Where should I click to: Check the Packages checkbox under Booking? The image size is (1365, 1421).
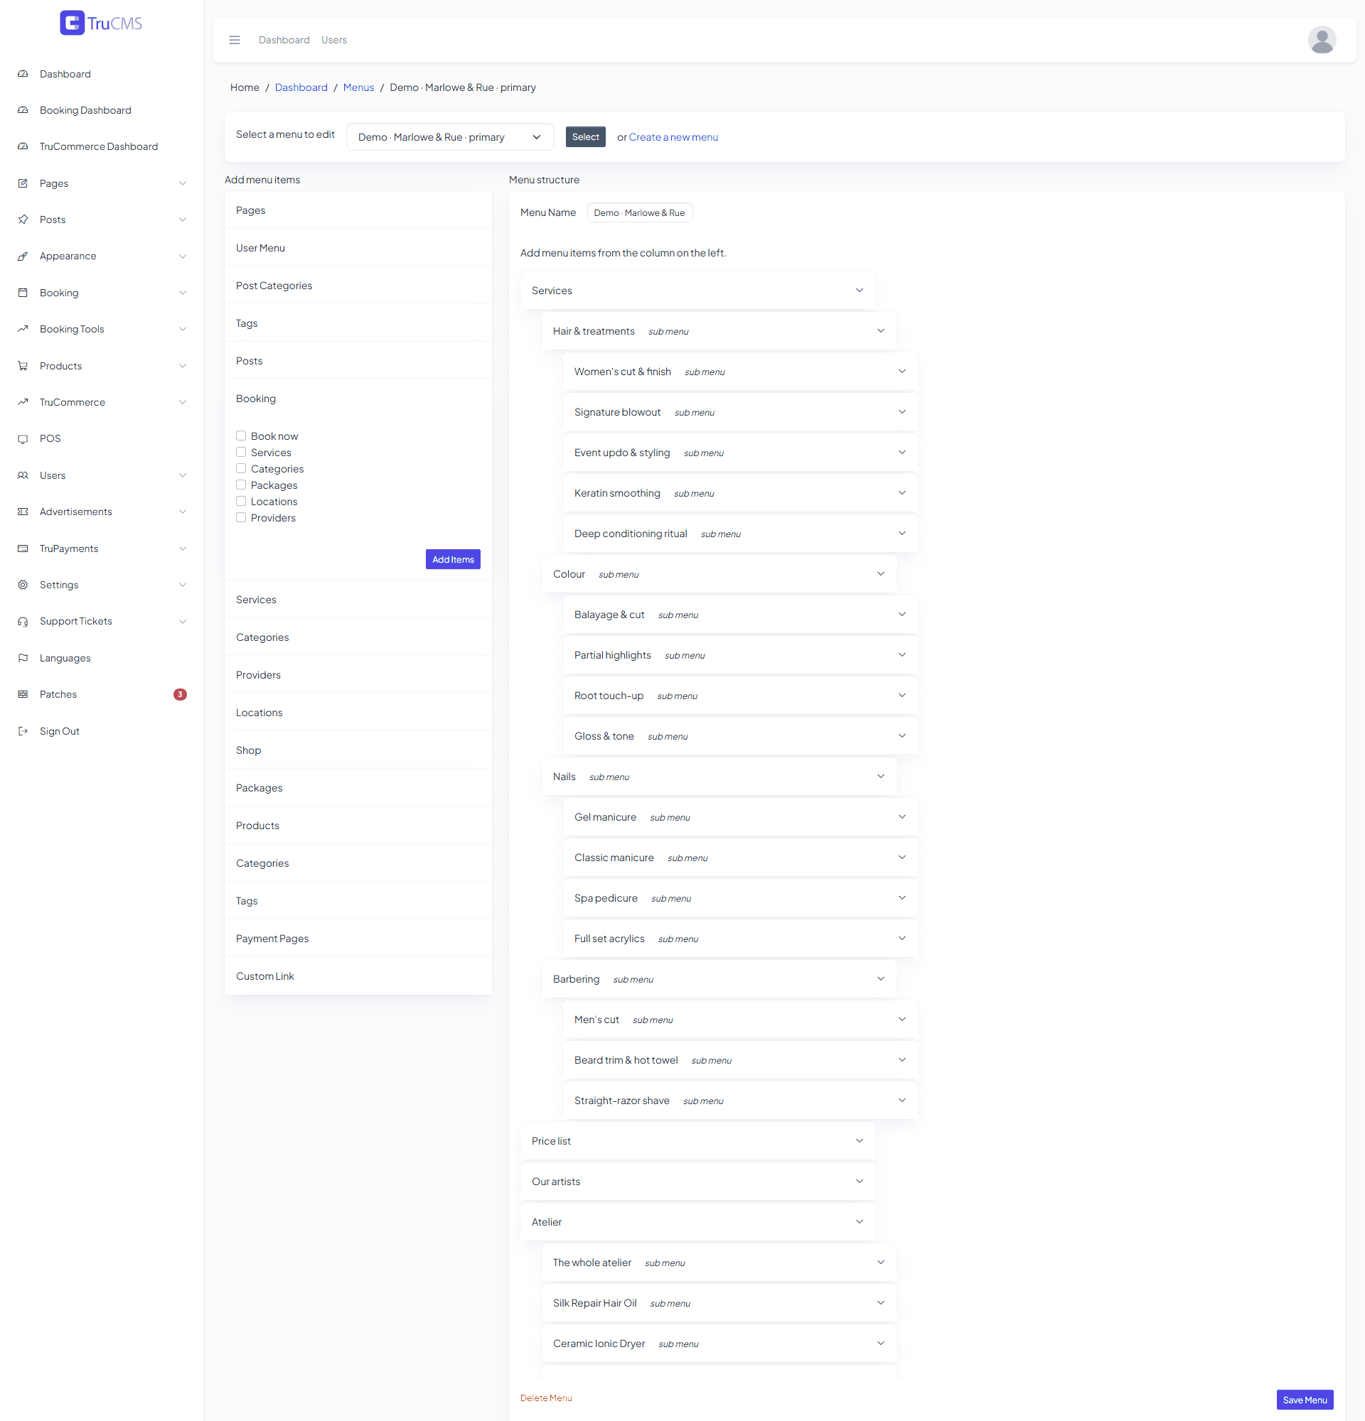[241, 485]
